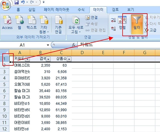
Task: Open the 검토 tab
Action: (115, 10)
